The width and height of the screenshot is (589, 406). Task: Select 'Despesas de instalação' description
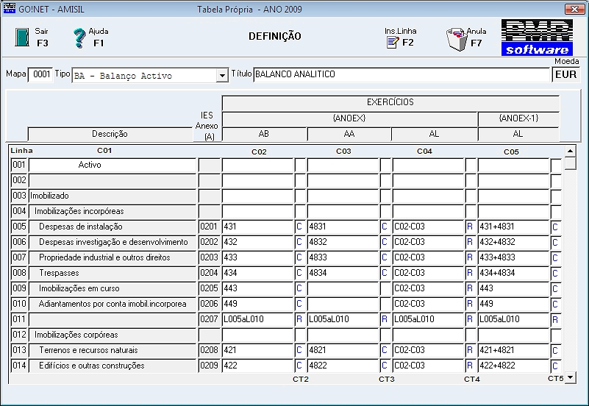pyautogui.click(x=113, y=227)
